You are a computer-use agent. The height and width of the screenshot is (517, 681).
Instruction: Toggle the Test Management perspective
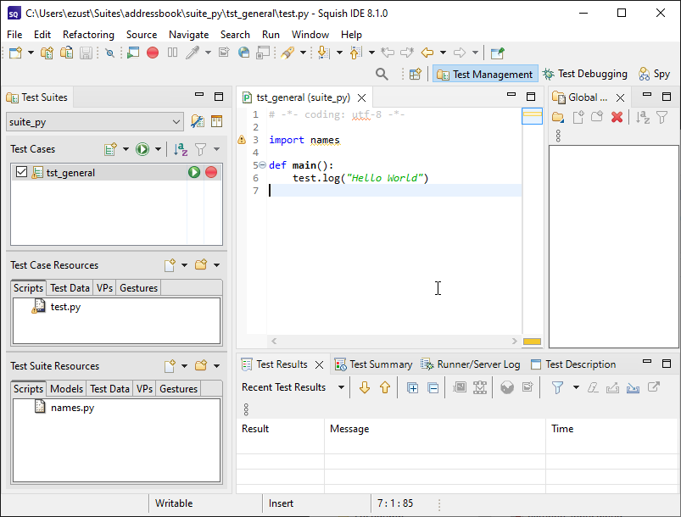[x=484, y=74]
